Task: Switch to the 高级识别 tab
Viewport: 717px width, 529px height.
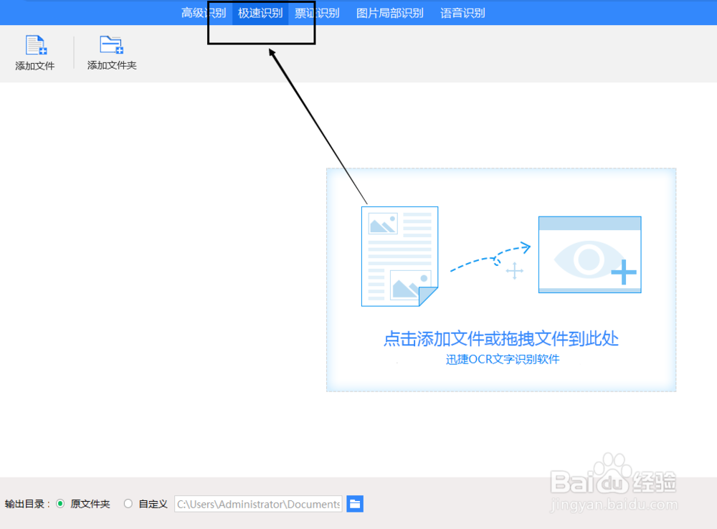Action: pos(202,12)
